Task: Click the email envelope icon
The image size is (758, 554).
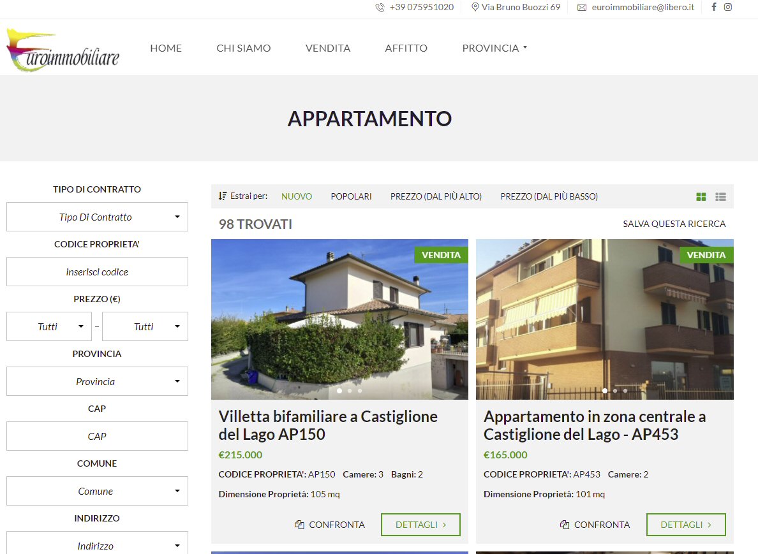Action: (582, 7)
